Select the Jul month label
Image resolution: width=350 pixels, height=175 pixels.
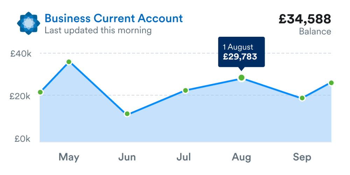pyautogui.click(x=184, y=157)
